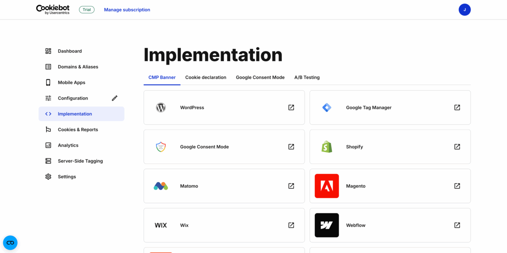The image size is (507, 253).
Task: Open the WordPress external link icon
Action: (291, 108)
